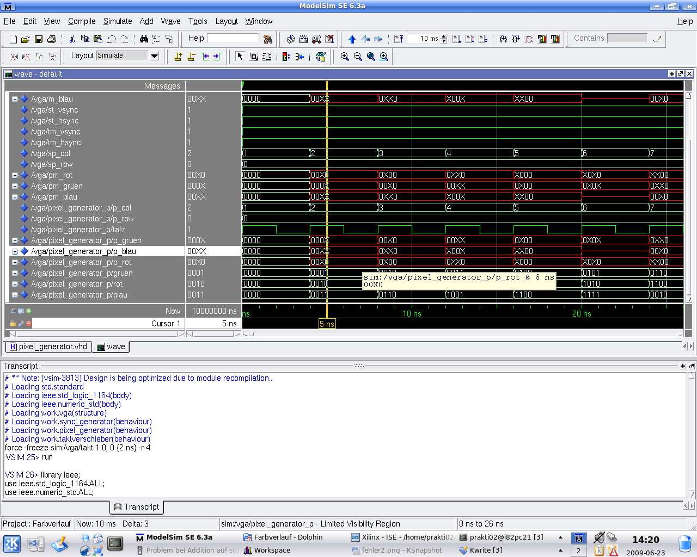Select the pointer Select Mode icon

coord(240,57)
